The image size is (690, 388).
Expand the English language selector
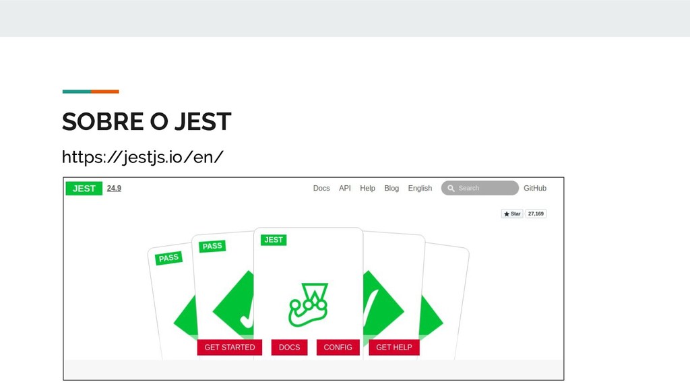(x=420, y=189)
